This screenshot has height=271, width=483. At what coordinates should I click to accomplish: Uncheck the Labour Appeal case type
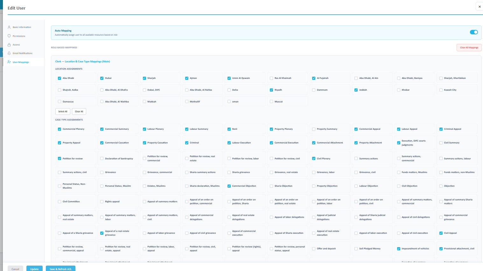(x=399, y=129)
